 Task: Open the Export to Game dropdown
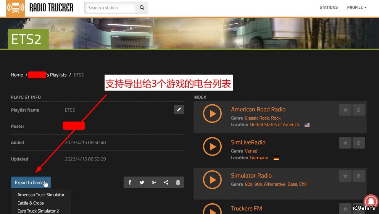(x=31, y=182)
